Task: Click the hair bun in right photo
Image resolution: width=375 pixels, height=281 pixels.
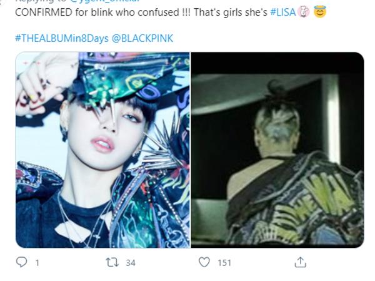Action: 276,87
